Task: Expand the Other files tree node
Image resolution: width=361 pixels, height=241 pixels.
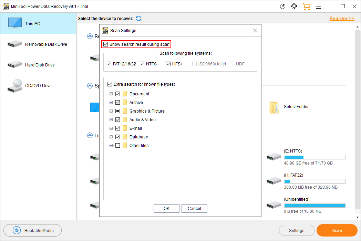Action: pos(111,146)
